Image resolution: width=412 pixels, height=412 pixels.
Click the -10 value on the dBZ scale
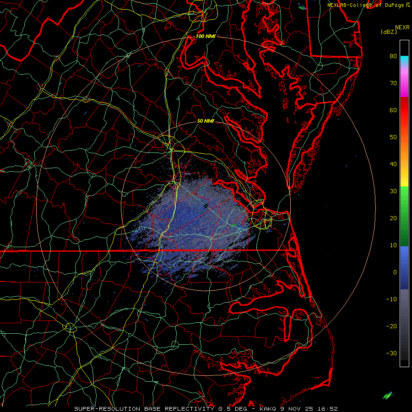(x=391, y=299)
